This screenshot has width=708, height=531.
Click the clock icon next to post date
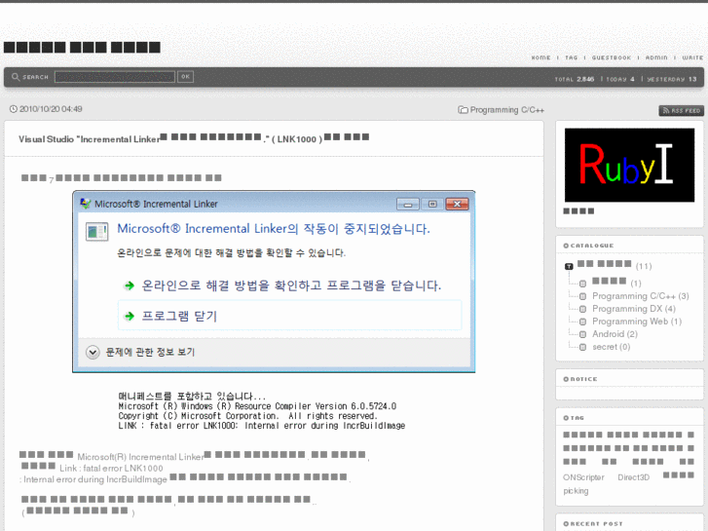pos(14,109)
